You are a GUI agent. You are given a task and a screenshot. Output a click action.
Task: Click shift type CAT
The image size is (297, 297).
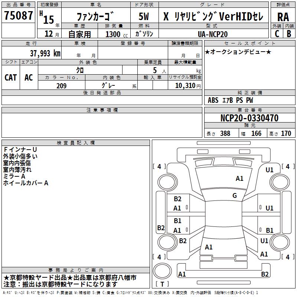(11, 78)
